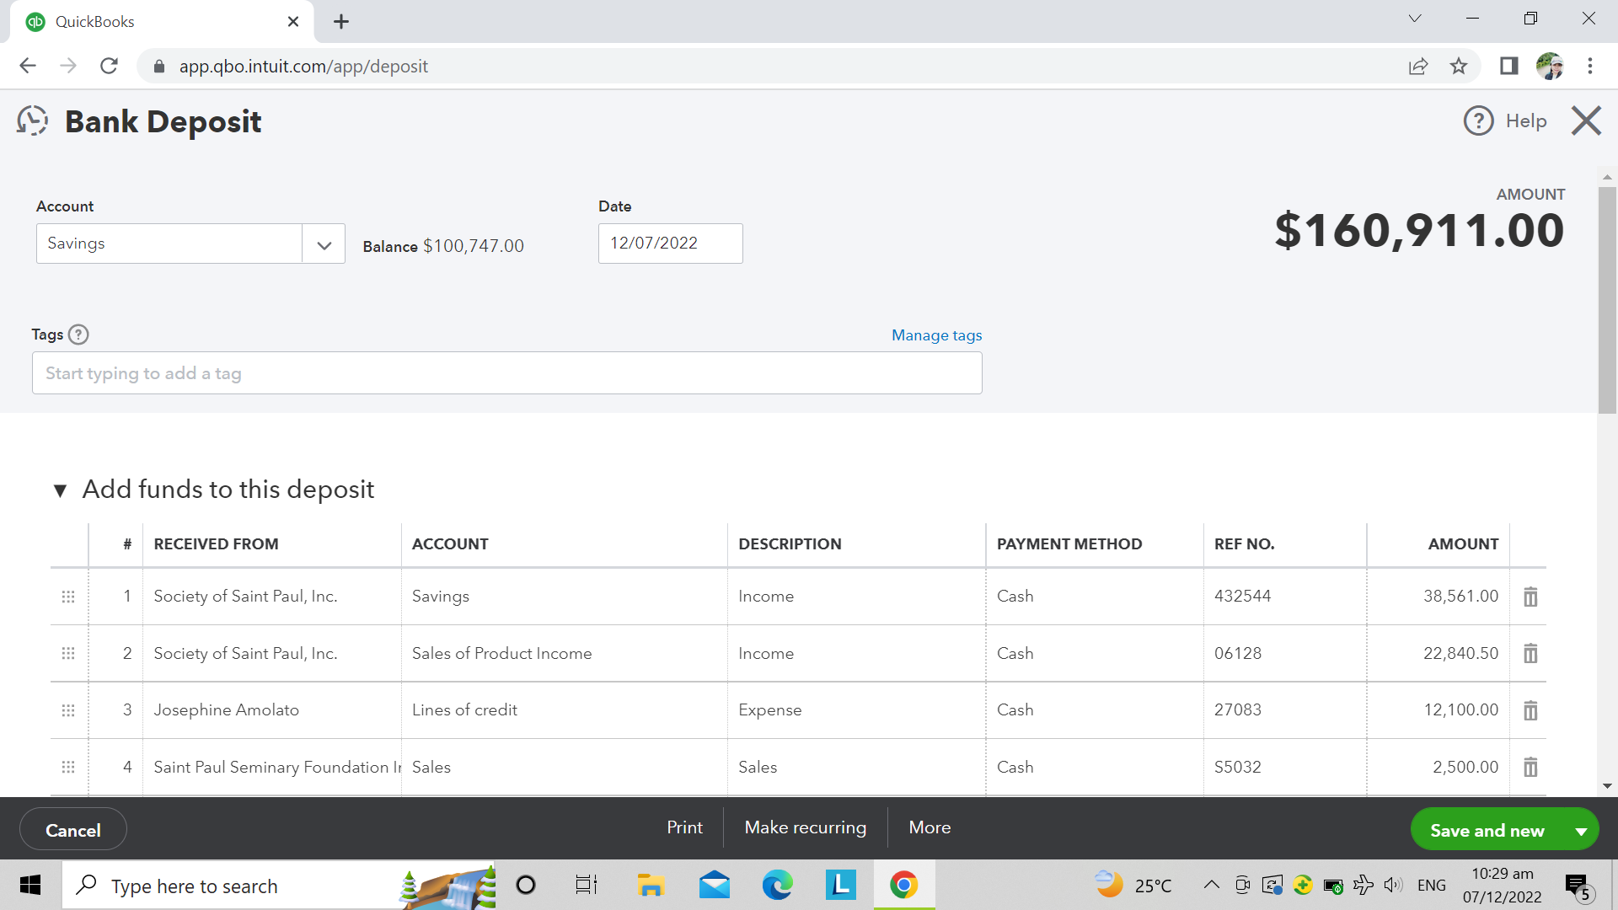1618x910 pixels.
Task: Click RECEIVED FROM column header
Action: tap(216, 544)
